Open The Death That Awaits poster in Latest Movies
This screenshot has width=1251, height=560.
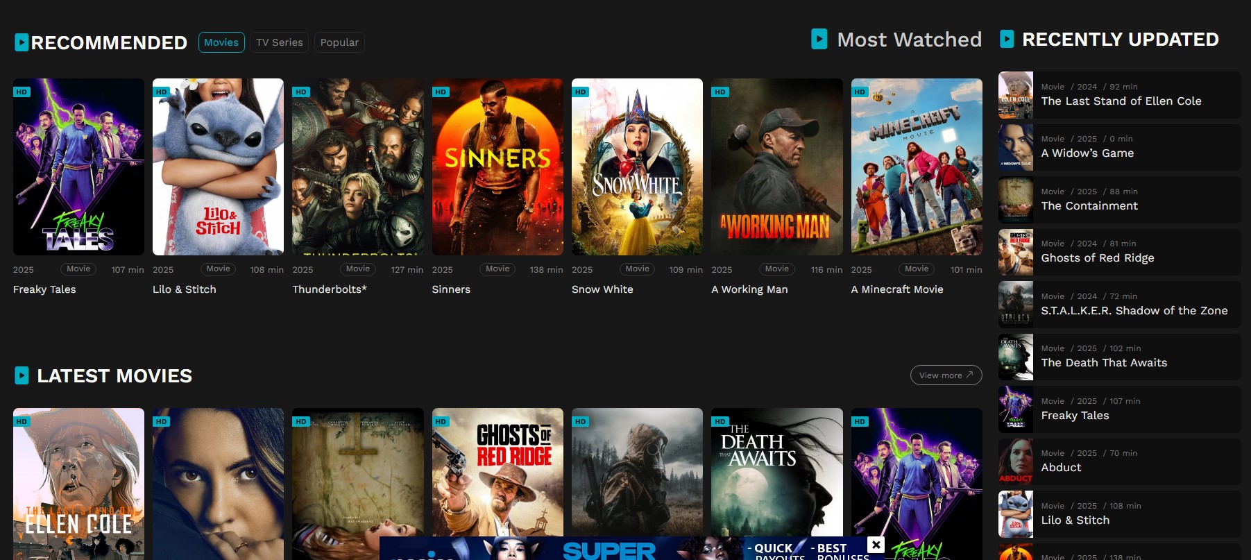click(x=777, y=472)
